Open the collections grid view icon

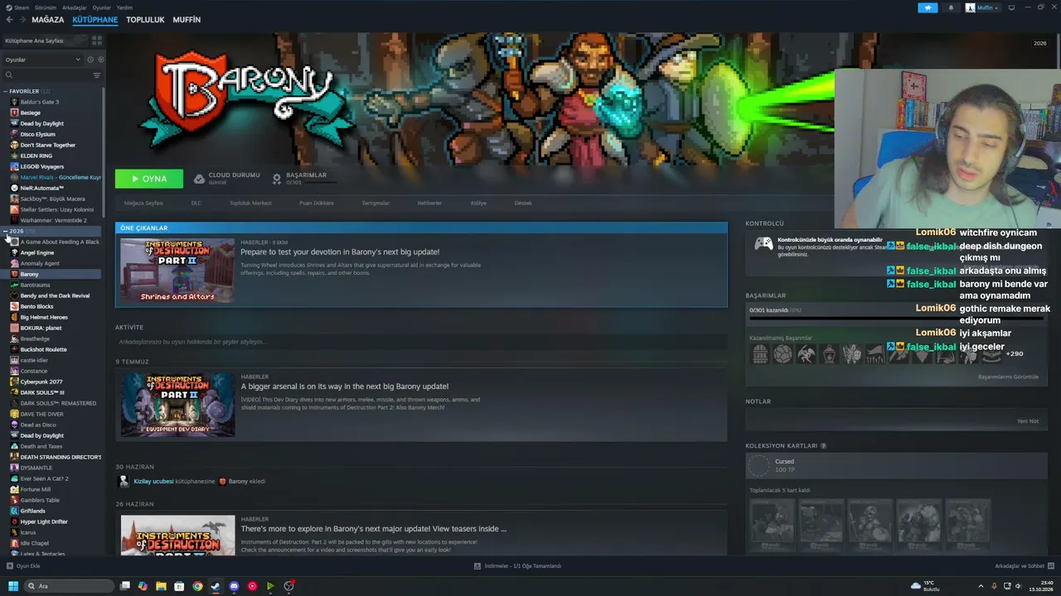pyautogui.click(x=97, y=41)
